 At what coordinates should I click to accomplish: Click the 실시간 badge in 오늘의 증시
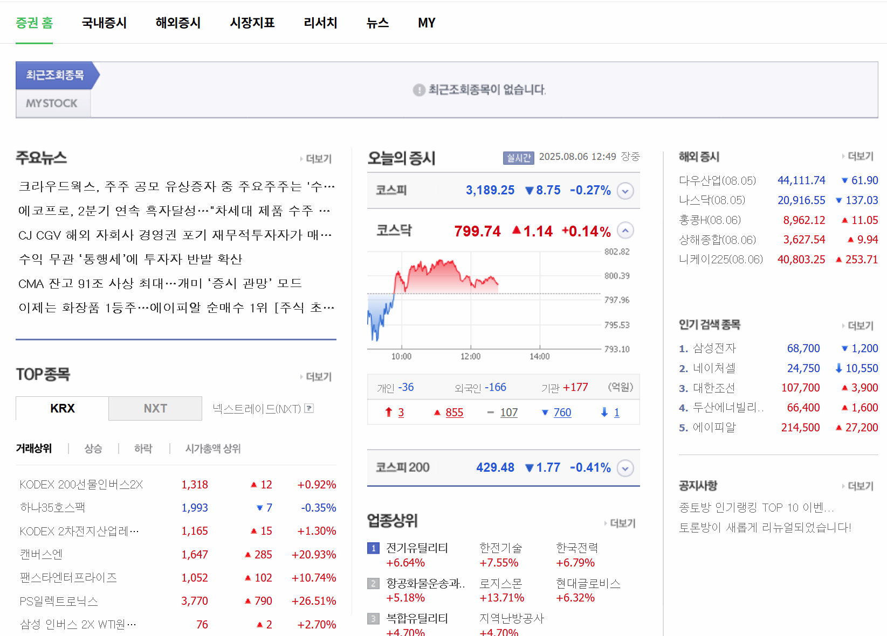tap(518, 157)
